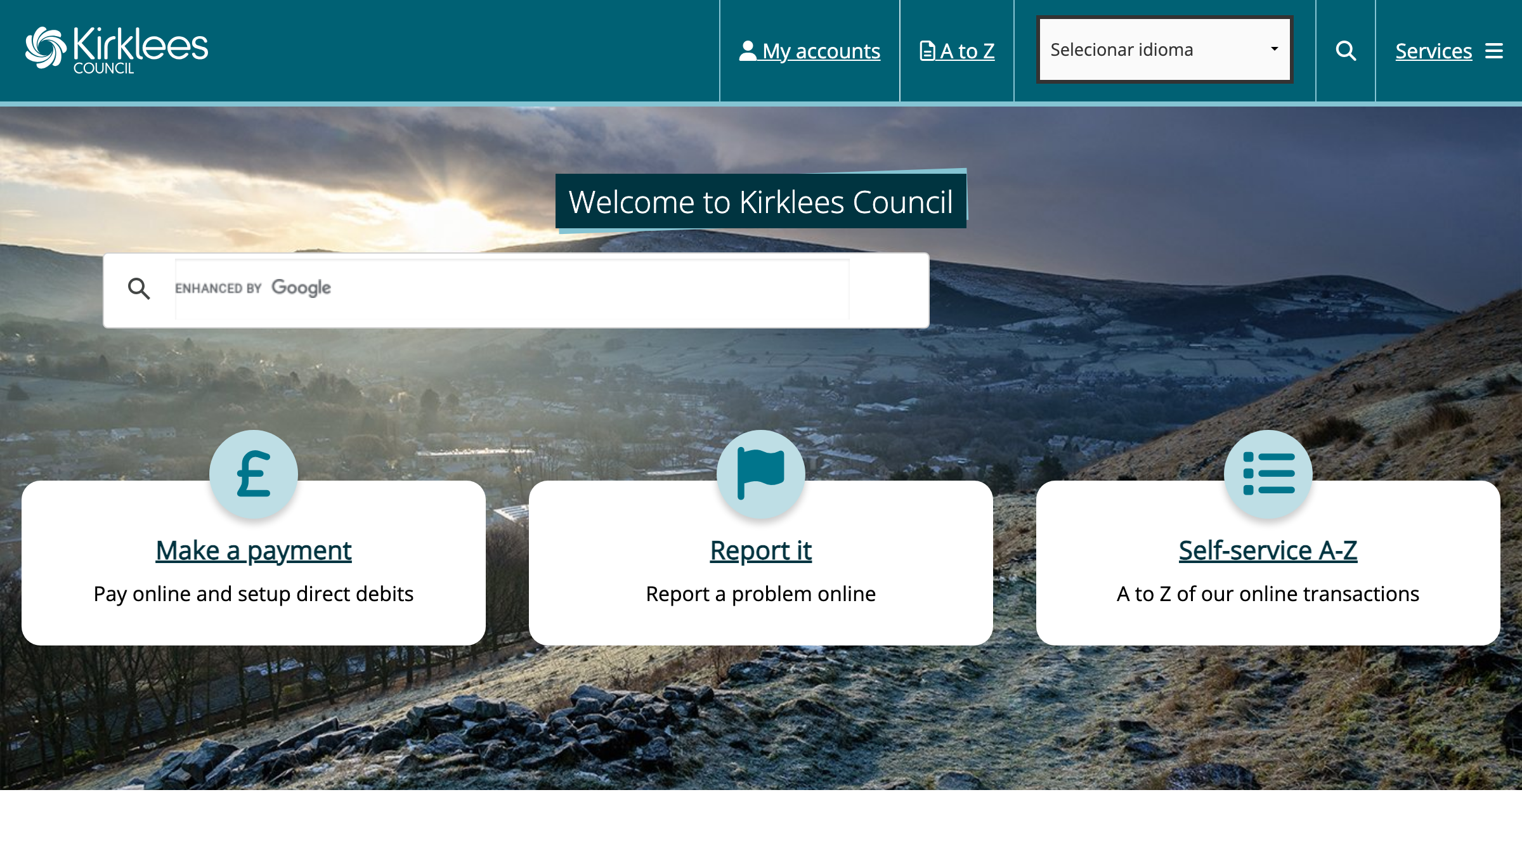This screenshot has width=1522, height=856.
Task: Click the Welcome to Kirklees Council banner
Action: tap(761, 202)
